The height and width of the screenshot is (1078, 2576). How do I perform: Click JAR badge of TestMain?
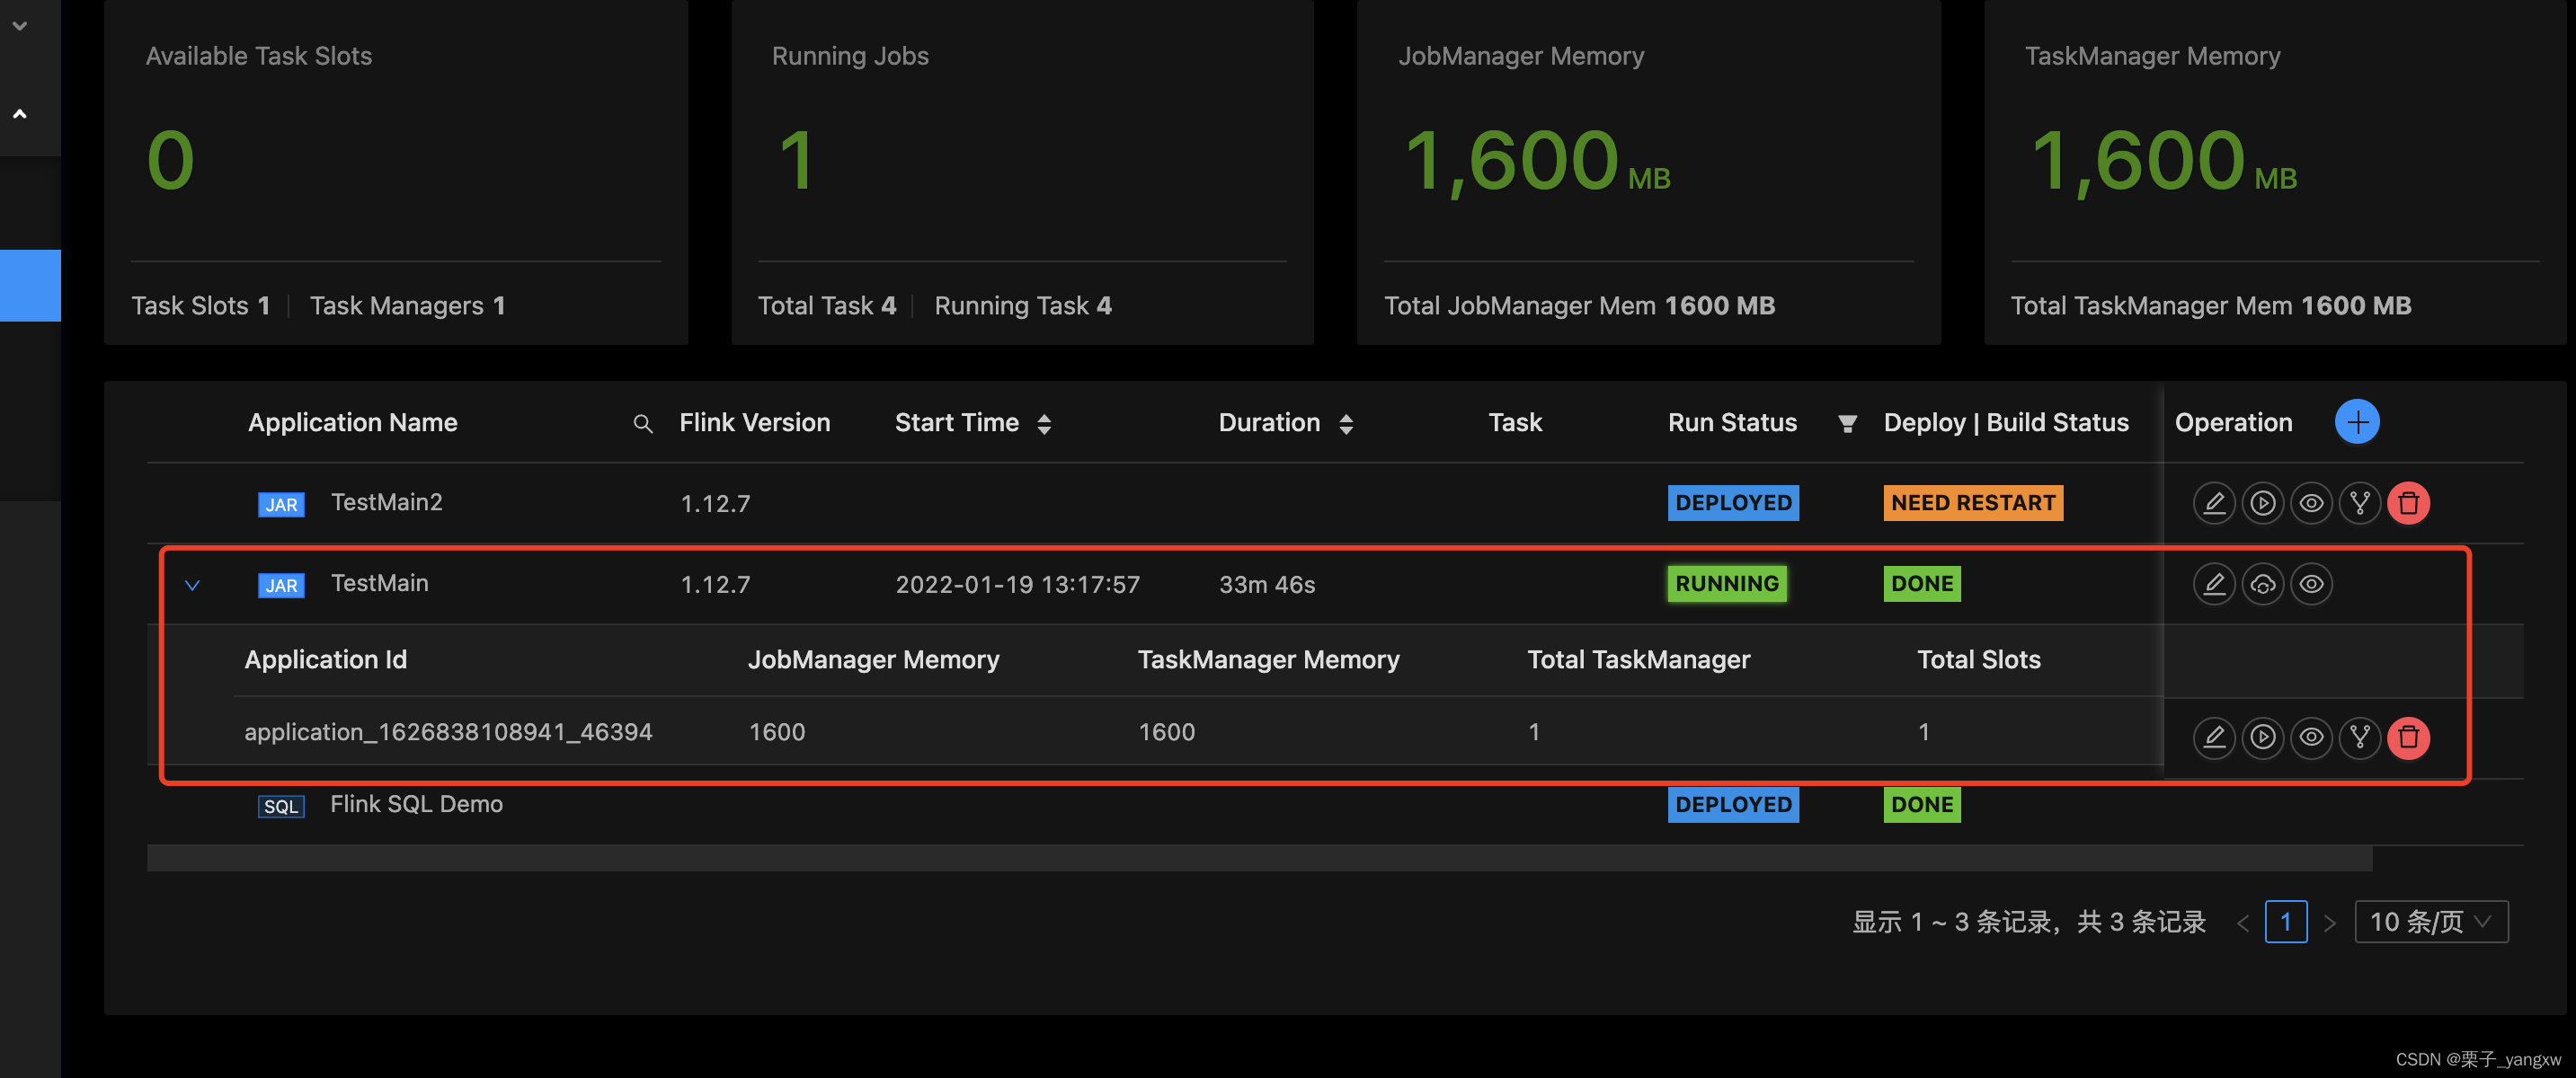[x=281, y=586]
